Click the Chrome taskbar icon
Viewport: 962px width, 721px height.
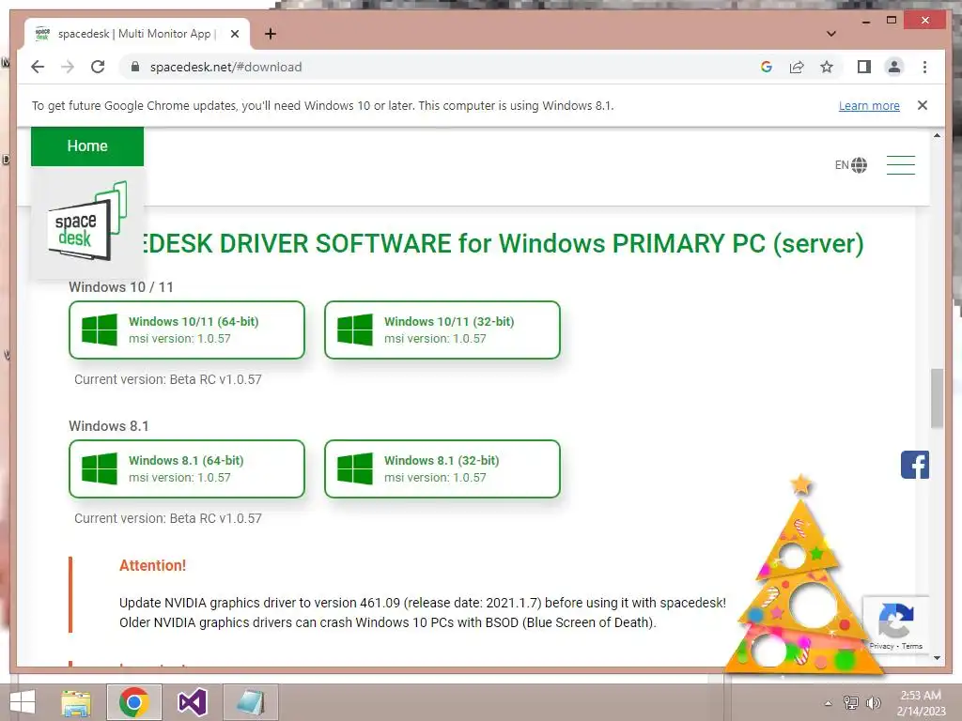click(x=134, y=702)
